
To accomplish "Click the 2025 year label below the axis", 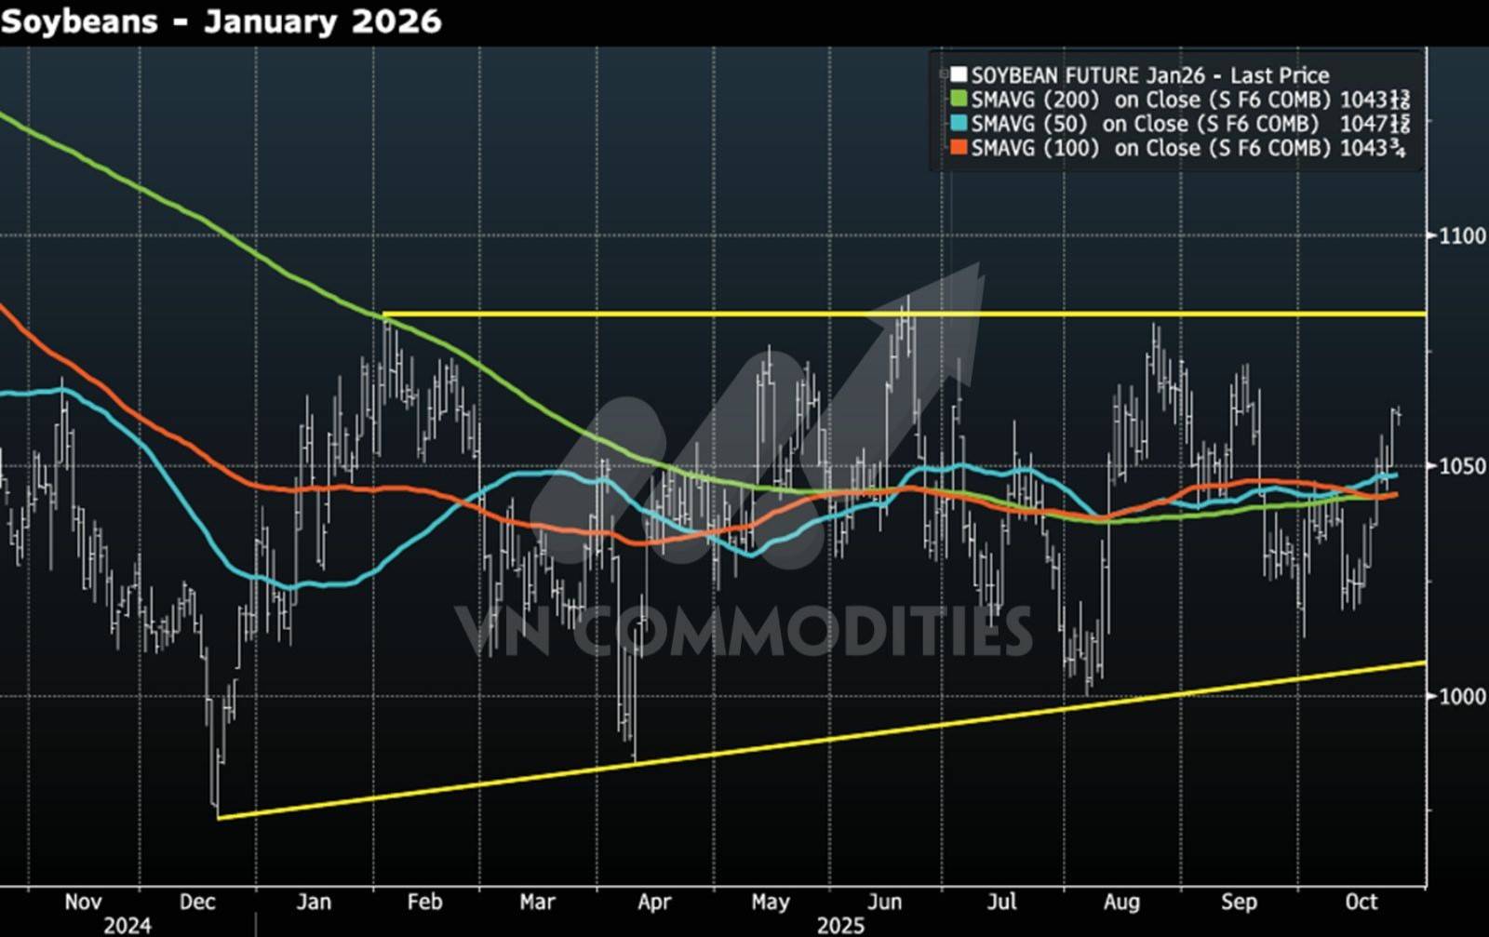I will tap(840, 925).
